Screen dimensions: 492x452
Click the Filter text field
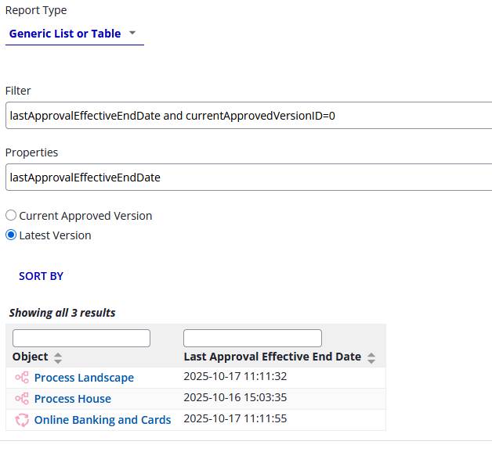(x=248, y=116)
